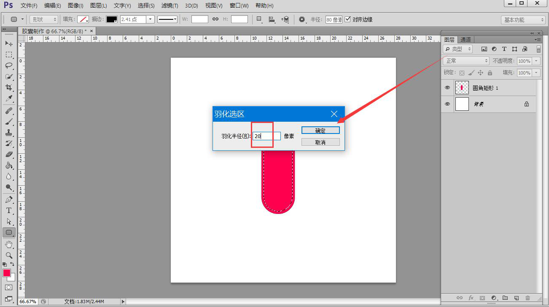Expand the 不透明度 opacity dropdown arrow

536,61
